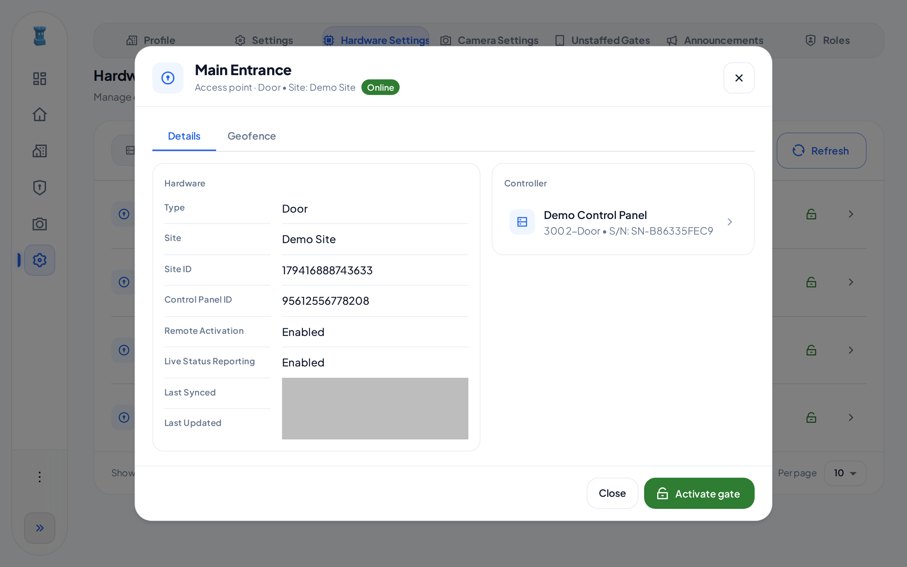
Task: Open the Profile tab
Action: point(151,40)
